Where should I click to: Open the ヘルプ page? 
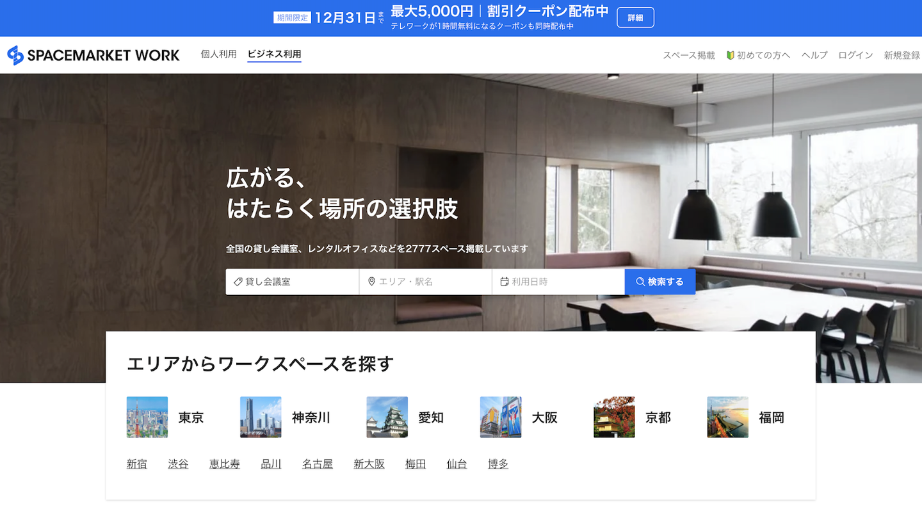pyautogui.click(x=814, y=55)
